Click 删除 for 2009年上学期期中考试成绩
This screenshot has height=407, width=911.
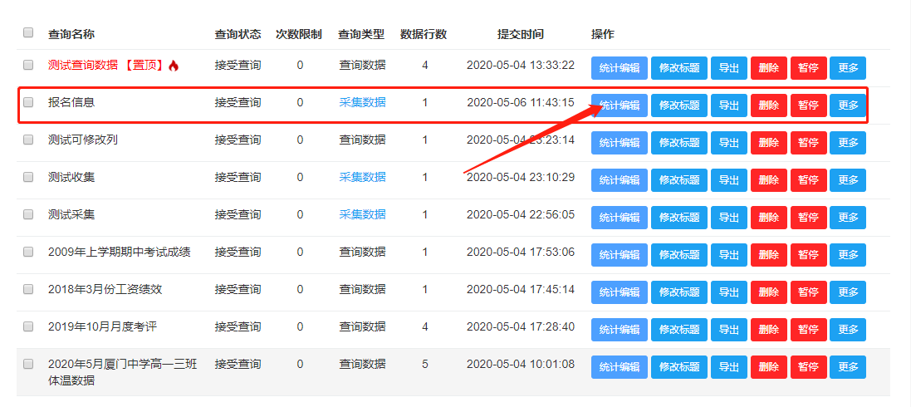[x=769, y=255]
